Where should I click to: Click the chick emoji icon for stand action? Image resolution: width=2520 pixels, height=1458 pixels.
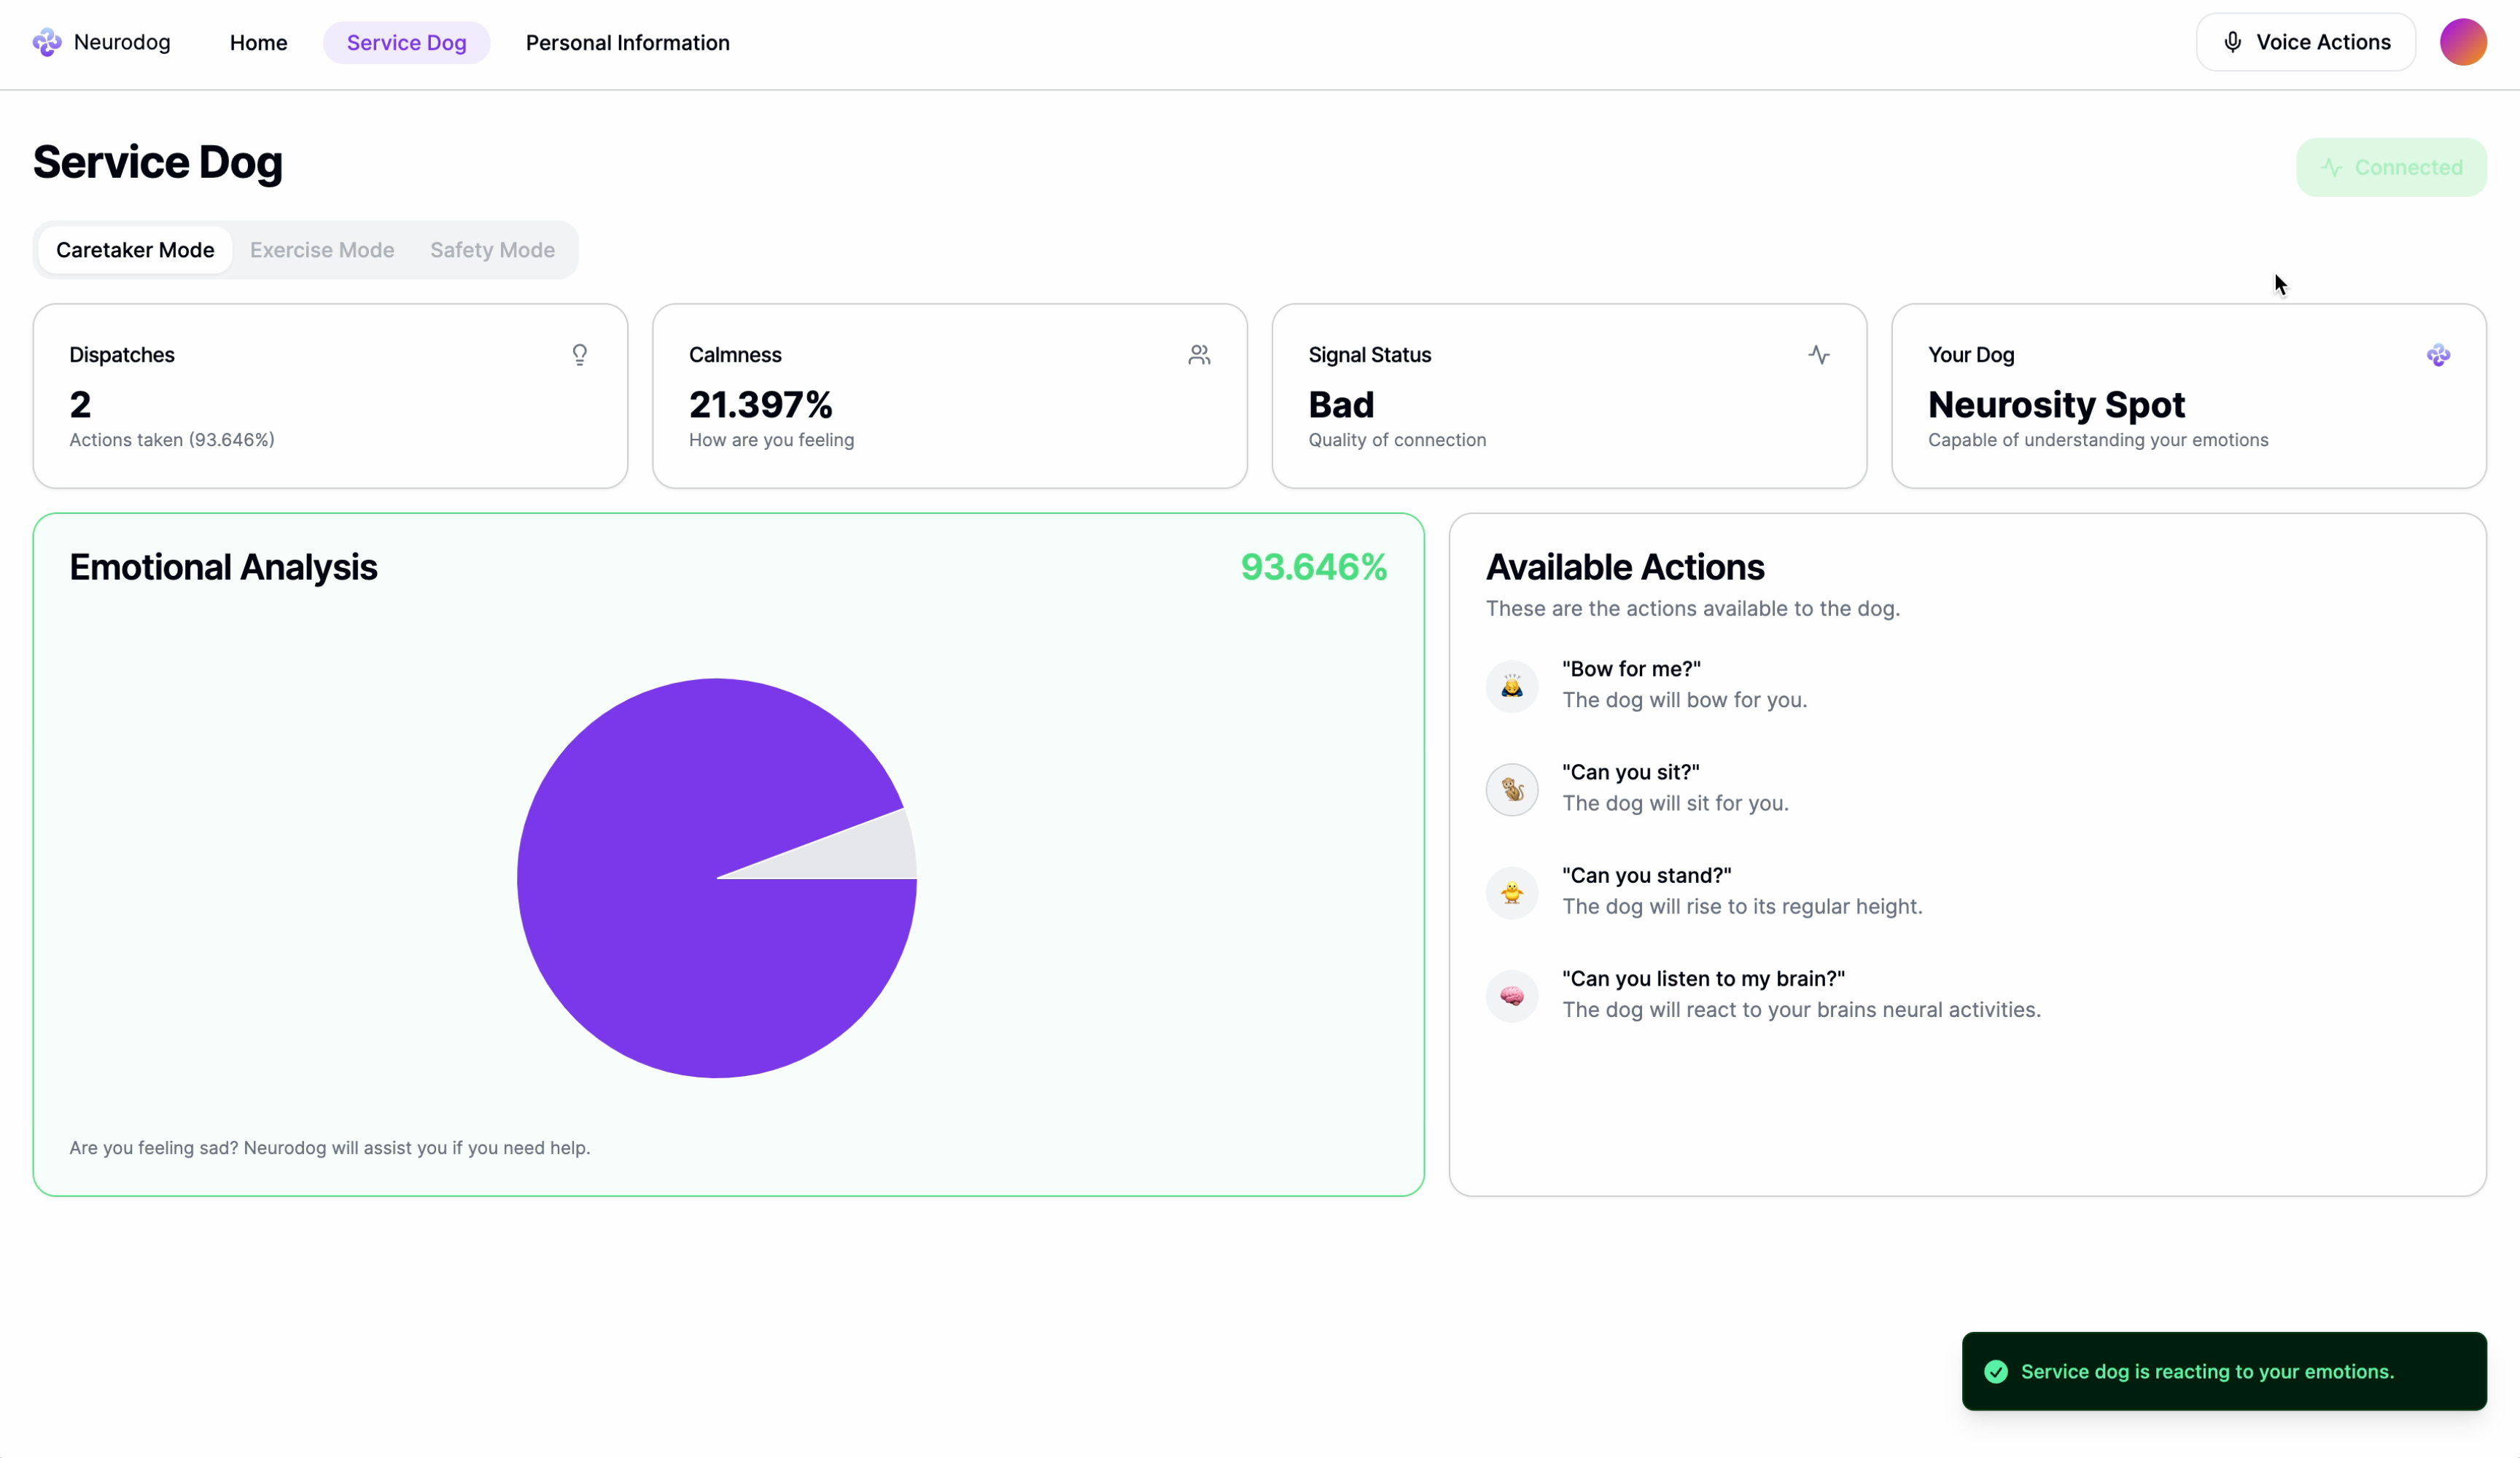coord(1511,892)
